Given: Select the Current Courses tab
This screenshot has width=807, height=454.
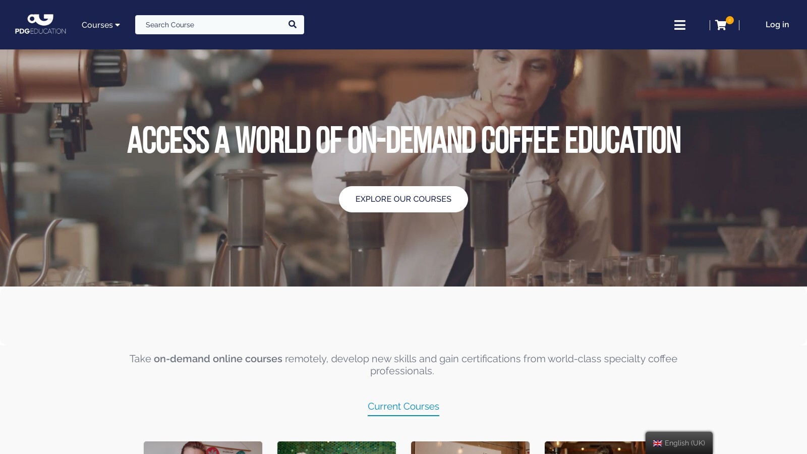Looking at the screenshot, I should (403, 407).
